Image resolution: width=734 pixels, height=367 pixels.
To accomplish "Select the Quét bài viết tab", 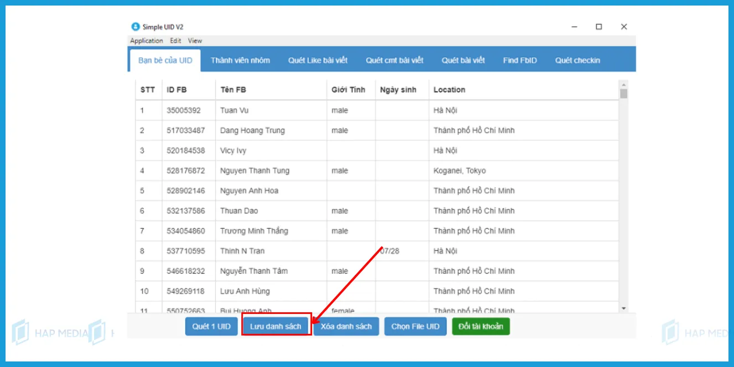I will point(462,60).
